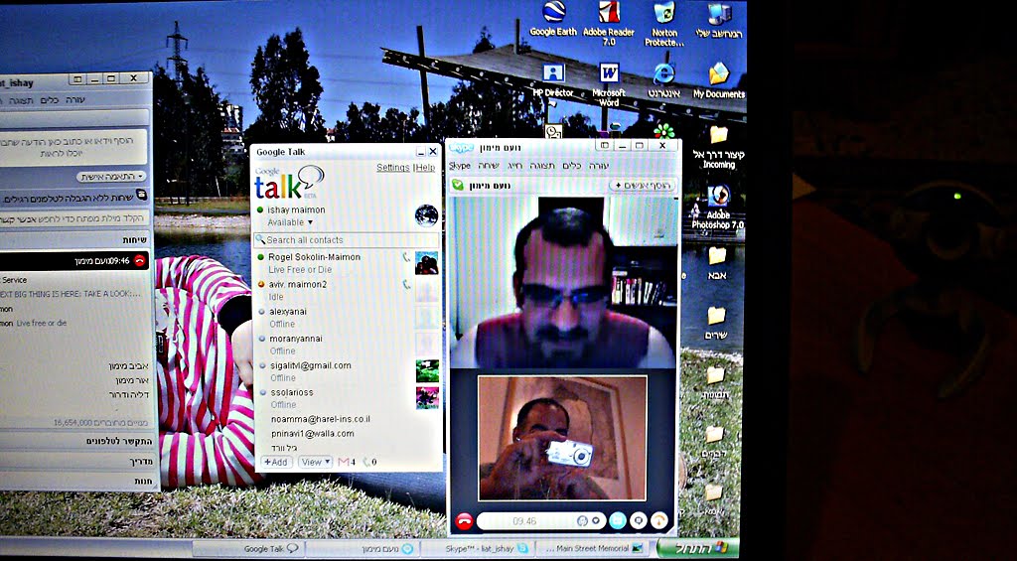Select contact sigalitvl@gmail.com

point(346,371)
